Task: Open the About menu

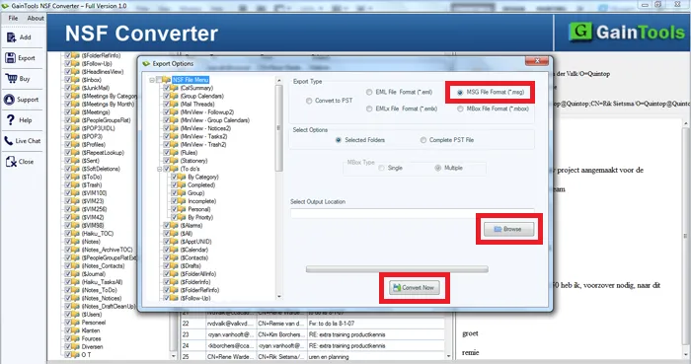Action: click(x=36, y=18)
